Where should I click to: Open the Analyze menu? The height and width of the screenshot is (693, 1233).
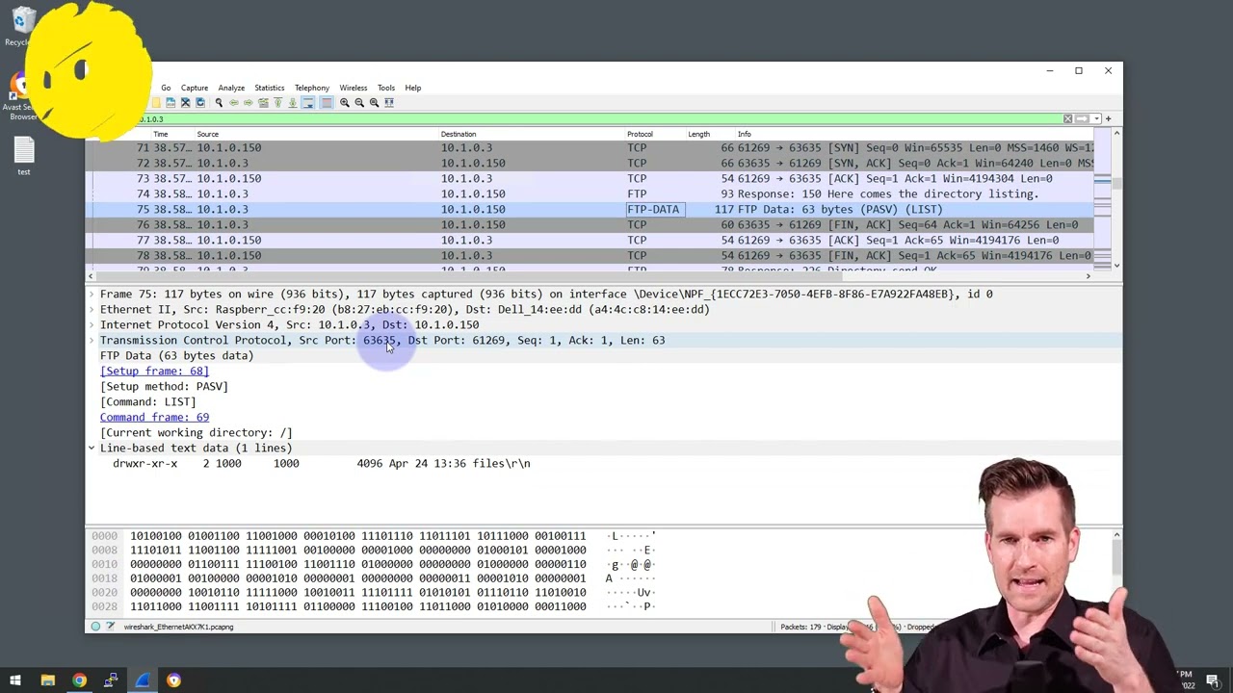tap(231, 88)
